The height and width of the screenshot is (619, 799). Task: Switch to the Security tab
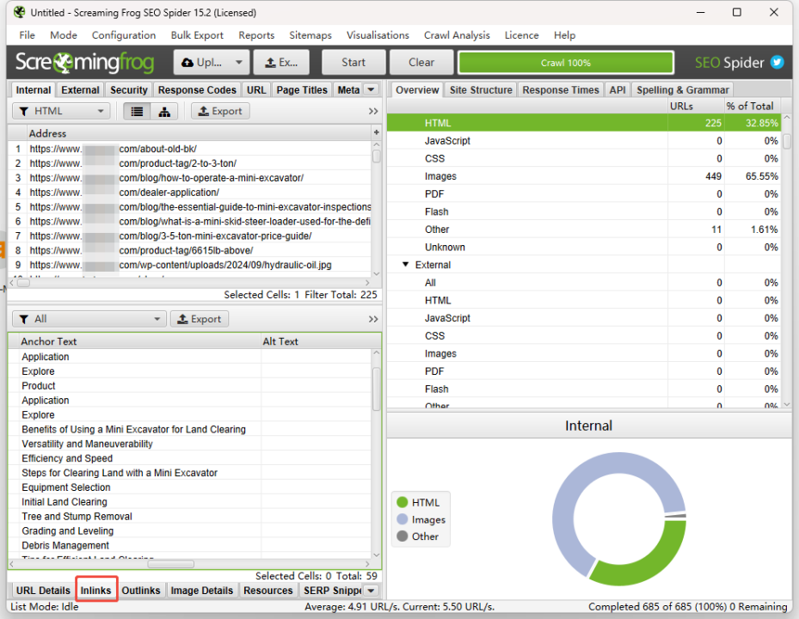[128, 89]
